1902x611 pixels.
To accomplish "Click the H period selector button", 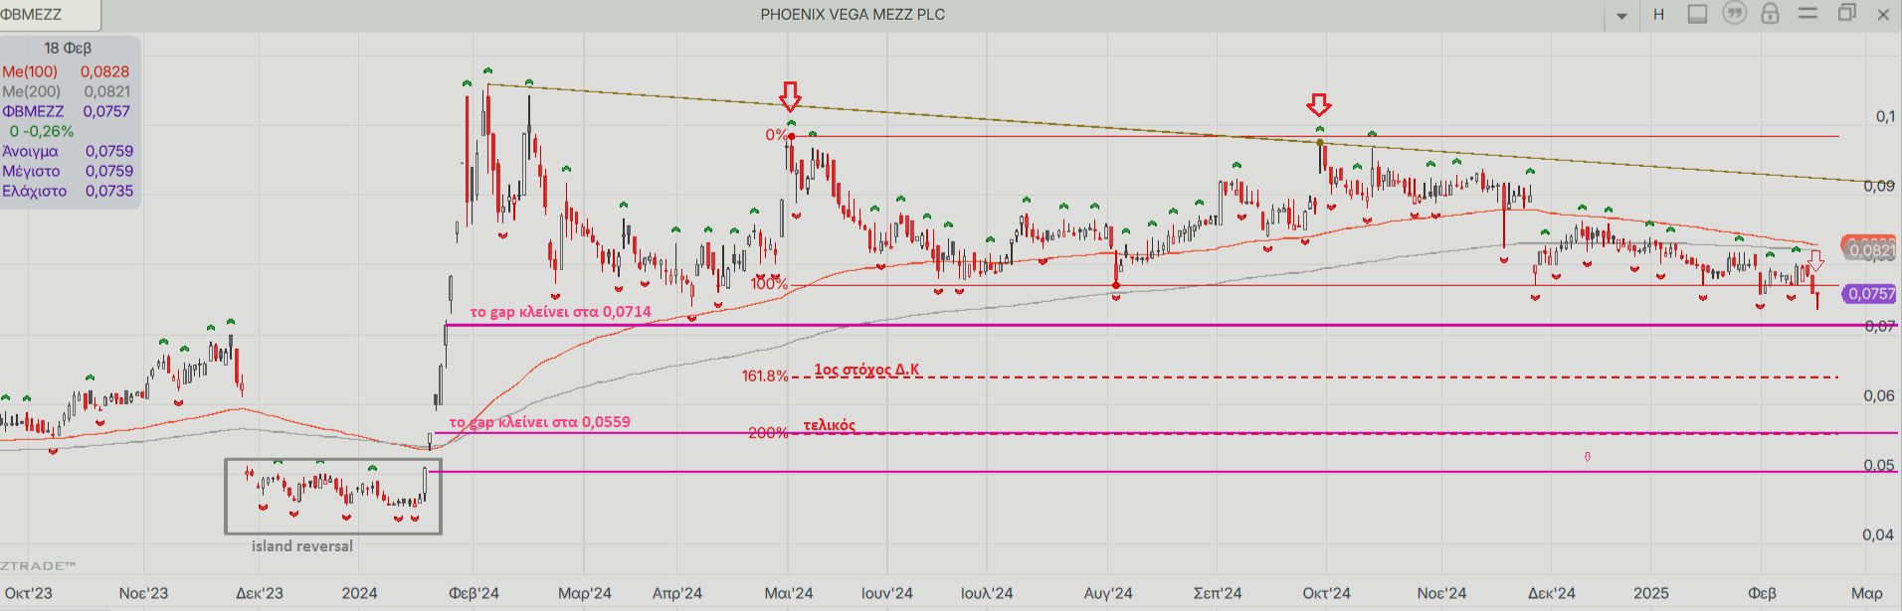I will tap(1658, 14).
